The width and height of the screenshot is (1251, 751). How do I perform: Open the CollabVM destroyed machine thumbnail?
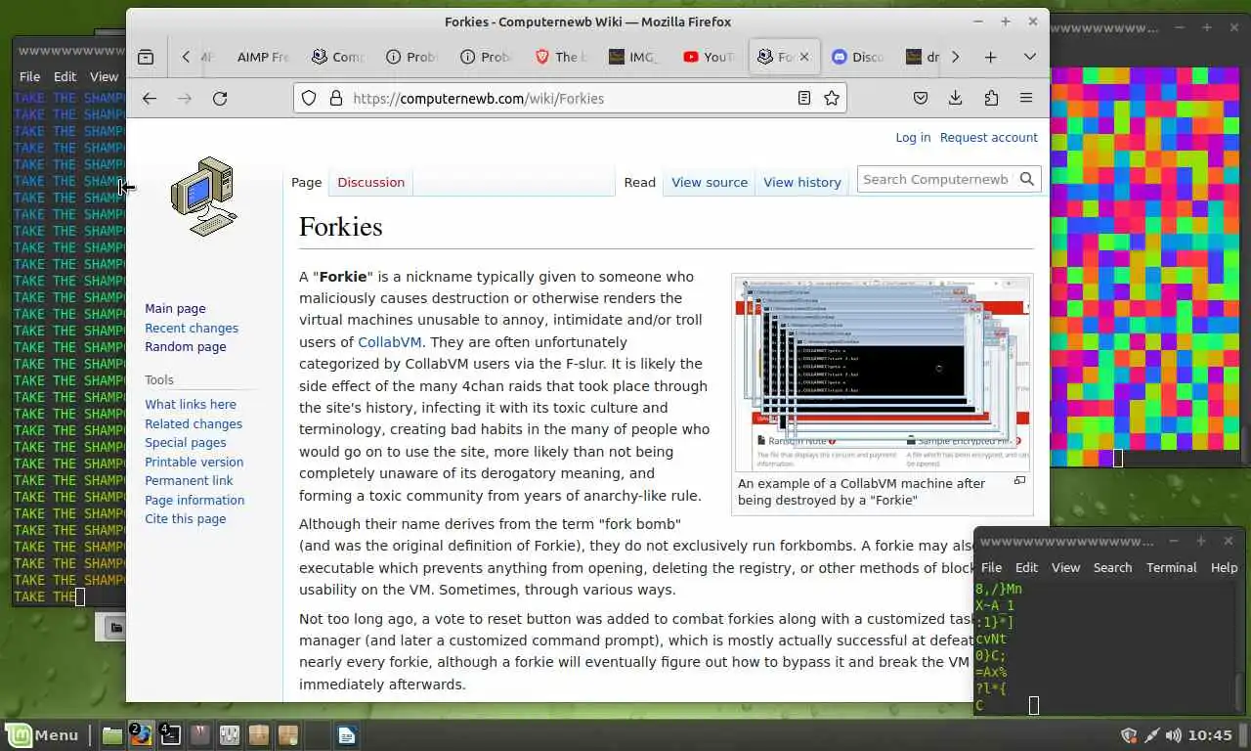coord(883,374)
